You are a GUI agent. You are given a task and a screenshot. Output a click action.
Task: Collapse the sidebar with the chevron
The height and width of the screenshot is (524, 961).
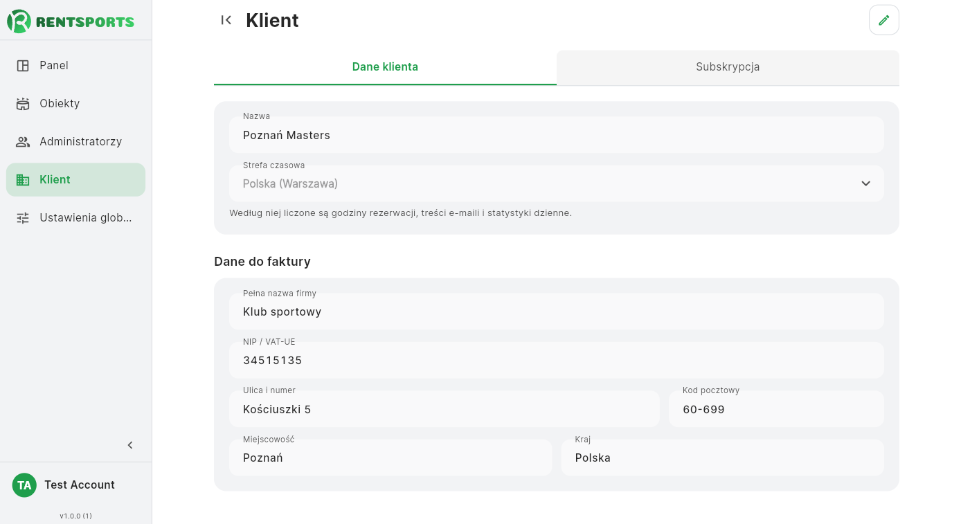tap(130, 445)
